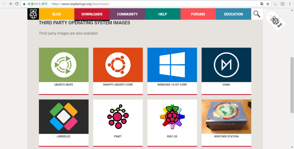Open the COMMUNITY tab

click(127, 14)
